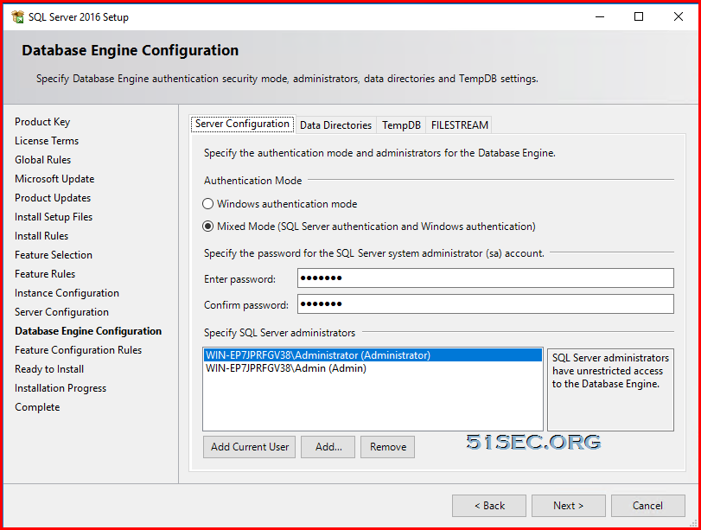The height and width of the screenshot is (530, 701).
Task: Maximize the SQL Server 2016 Setup window
Action: 639,17
